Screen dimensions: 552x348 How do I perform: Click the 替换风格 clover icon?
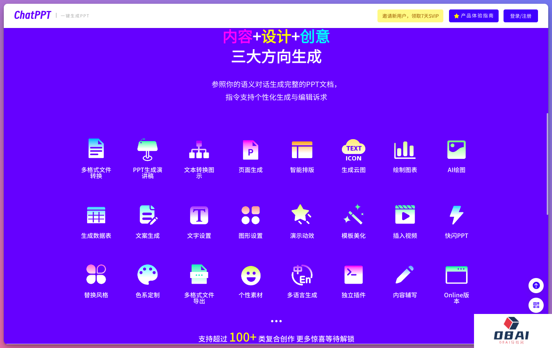96,274
